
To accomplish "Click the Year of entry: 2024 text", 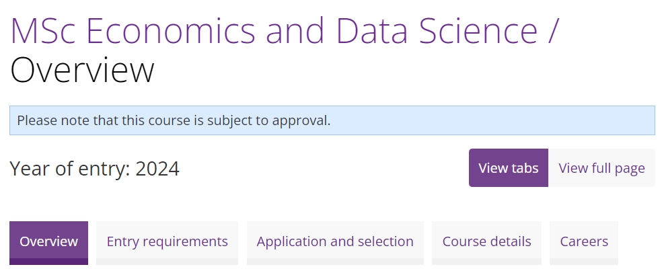I will (94, 168).
